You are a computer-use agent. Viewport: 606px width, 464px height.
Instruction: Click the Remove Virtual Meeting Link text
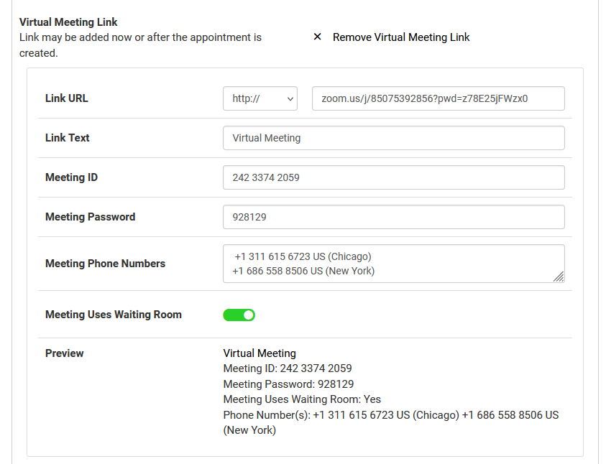[x=400, y=37]
